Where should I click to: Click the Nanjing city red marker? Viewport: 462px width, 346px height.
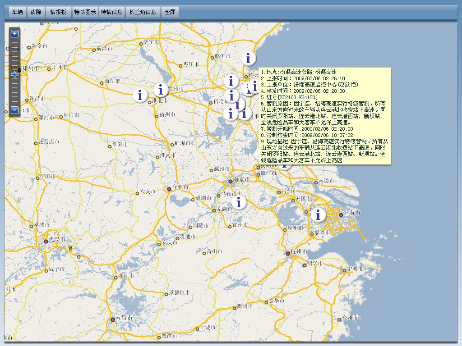pyautogui.click(x=231, y=181)
